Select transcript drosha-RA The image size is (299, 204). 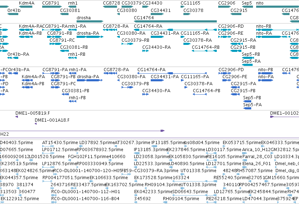(x=90, y=37)
